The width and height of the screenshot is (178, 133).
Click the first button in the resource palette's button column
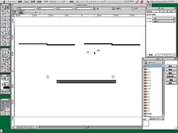[x=171, y=66]
